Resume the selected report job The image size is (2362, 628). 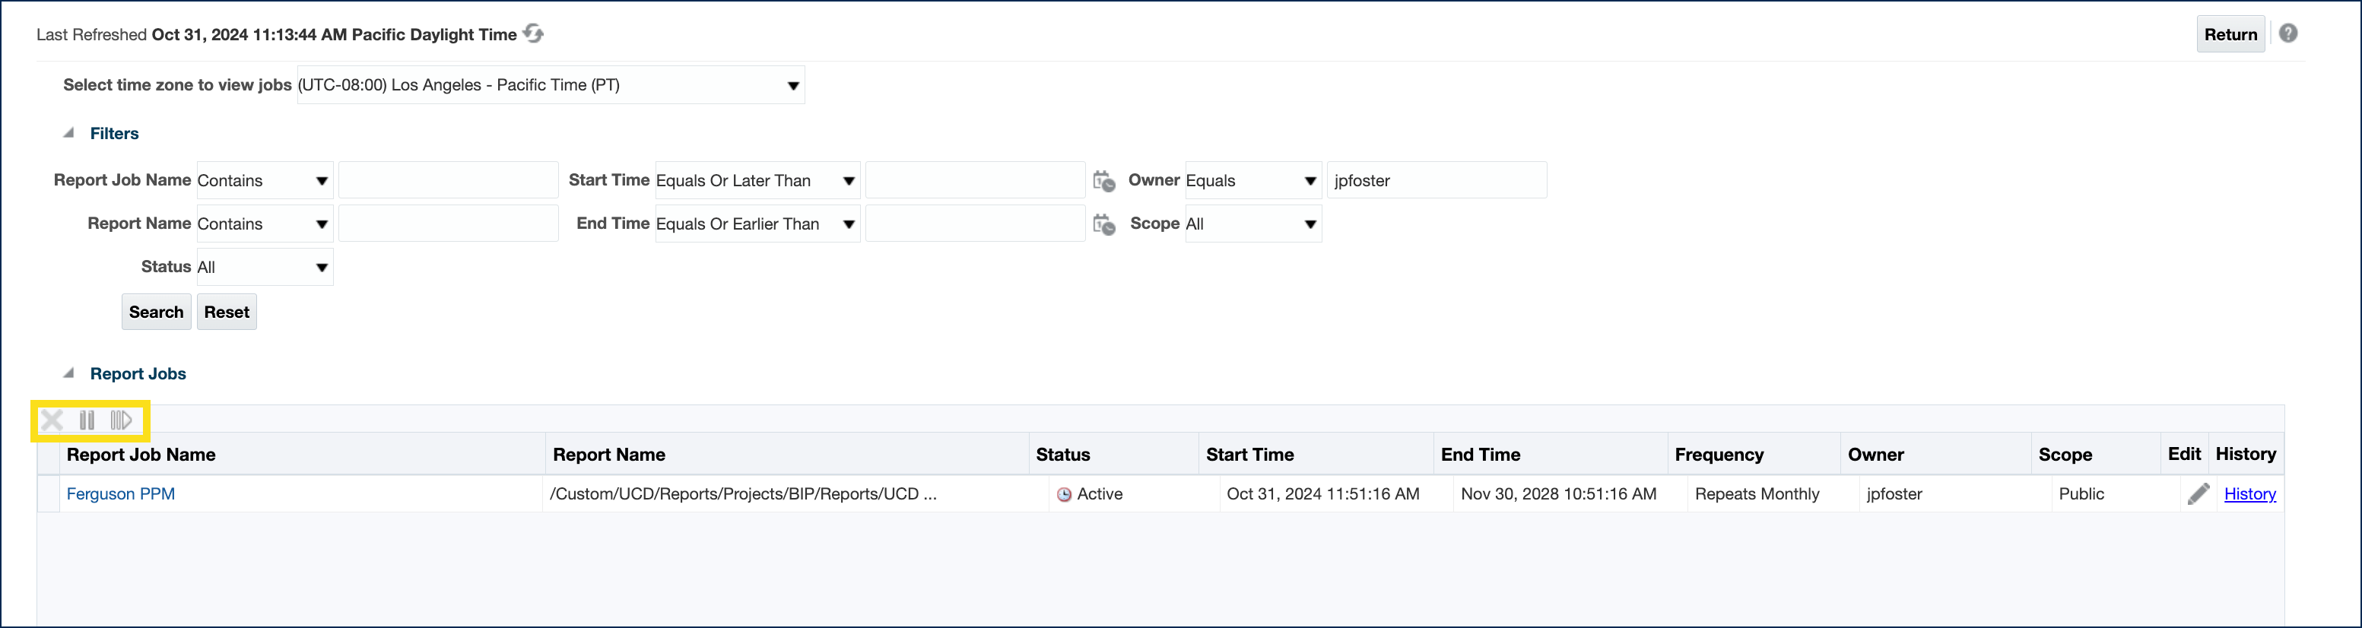tap(121, 420)
